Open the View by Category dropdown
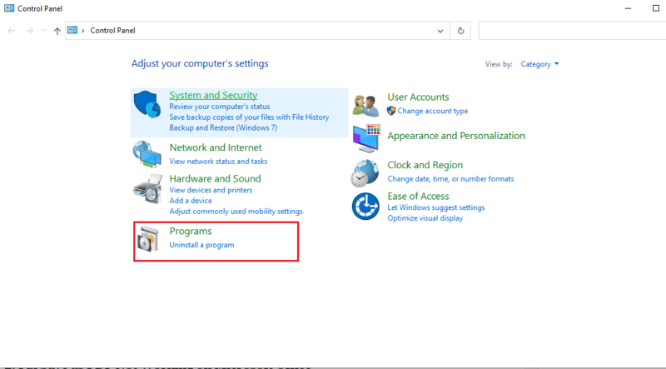Viewport: 666px width, 369px height. (x=539, y=64)
